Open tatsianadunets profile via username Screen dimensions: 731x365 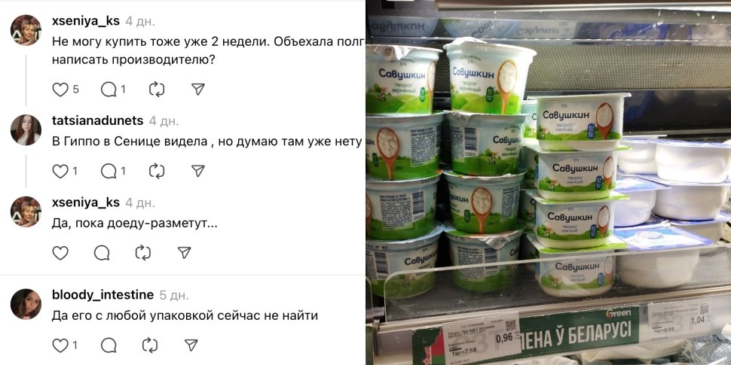click(98, 120)
